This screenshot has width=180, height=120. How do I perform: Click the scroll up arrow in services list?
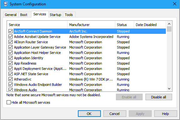tap(169, 24)
